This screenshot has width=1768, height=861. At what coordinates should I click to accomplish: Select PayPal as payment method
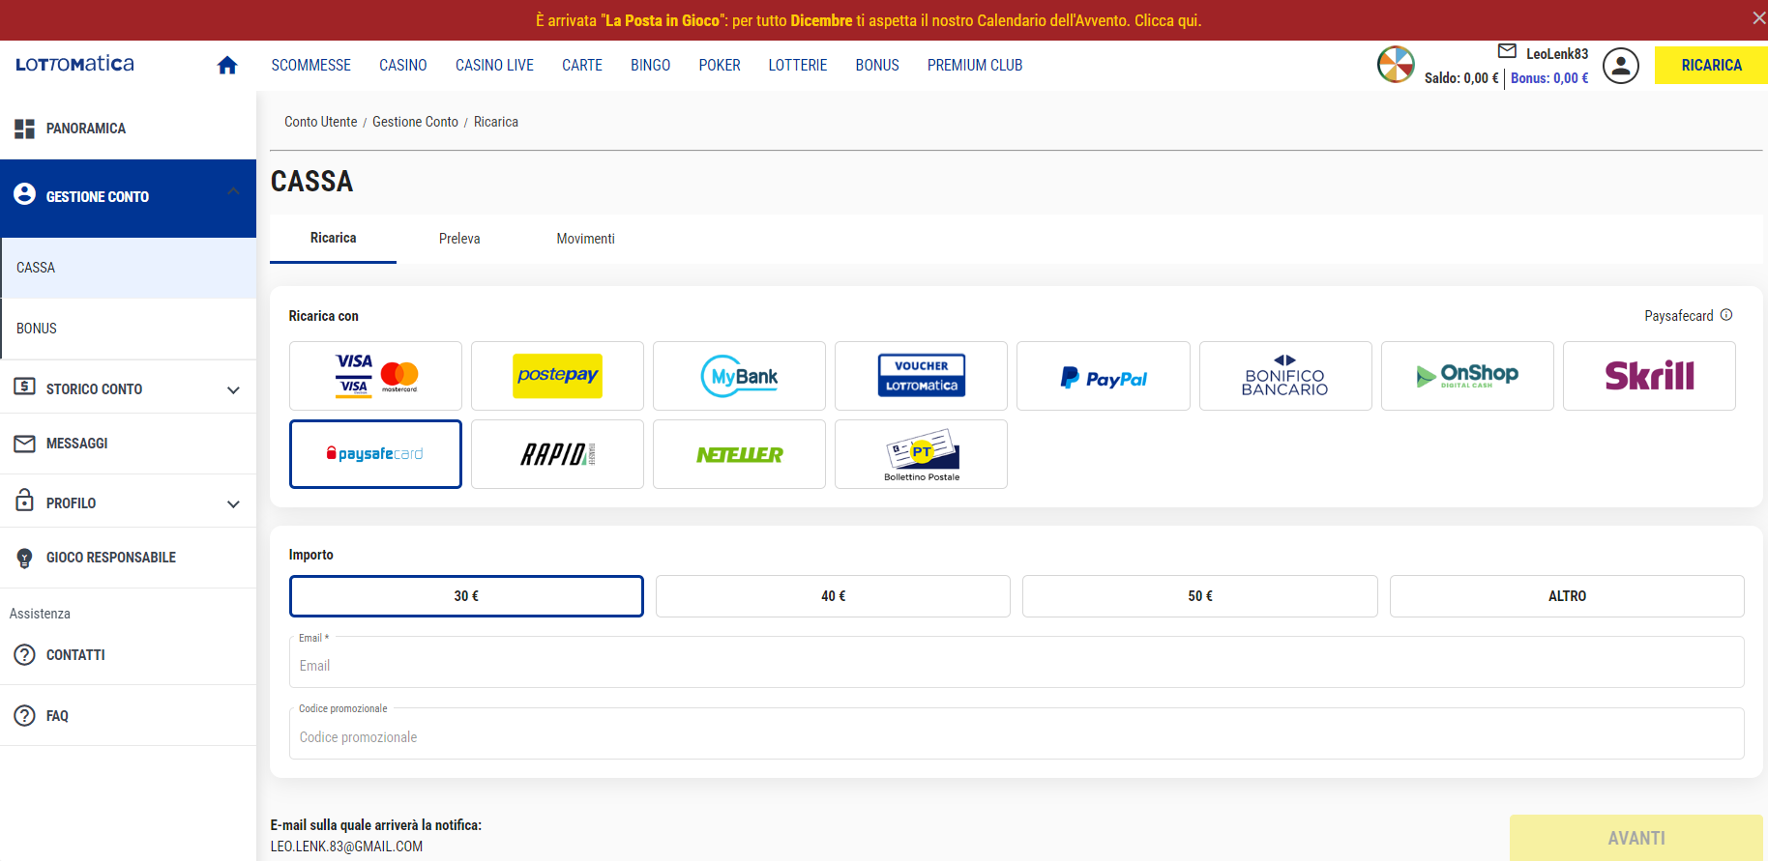point(1103,376)
